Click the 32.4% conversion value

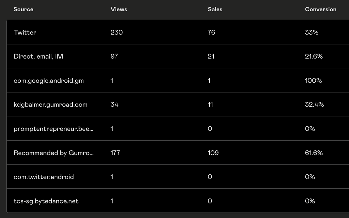(x=314, y=104)
